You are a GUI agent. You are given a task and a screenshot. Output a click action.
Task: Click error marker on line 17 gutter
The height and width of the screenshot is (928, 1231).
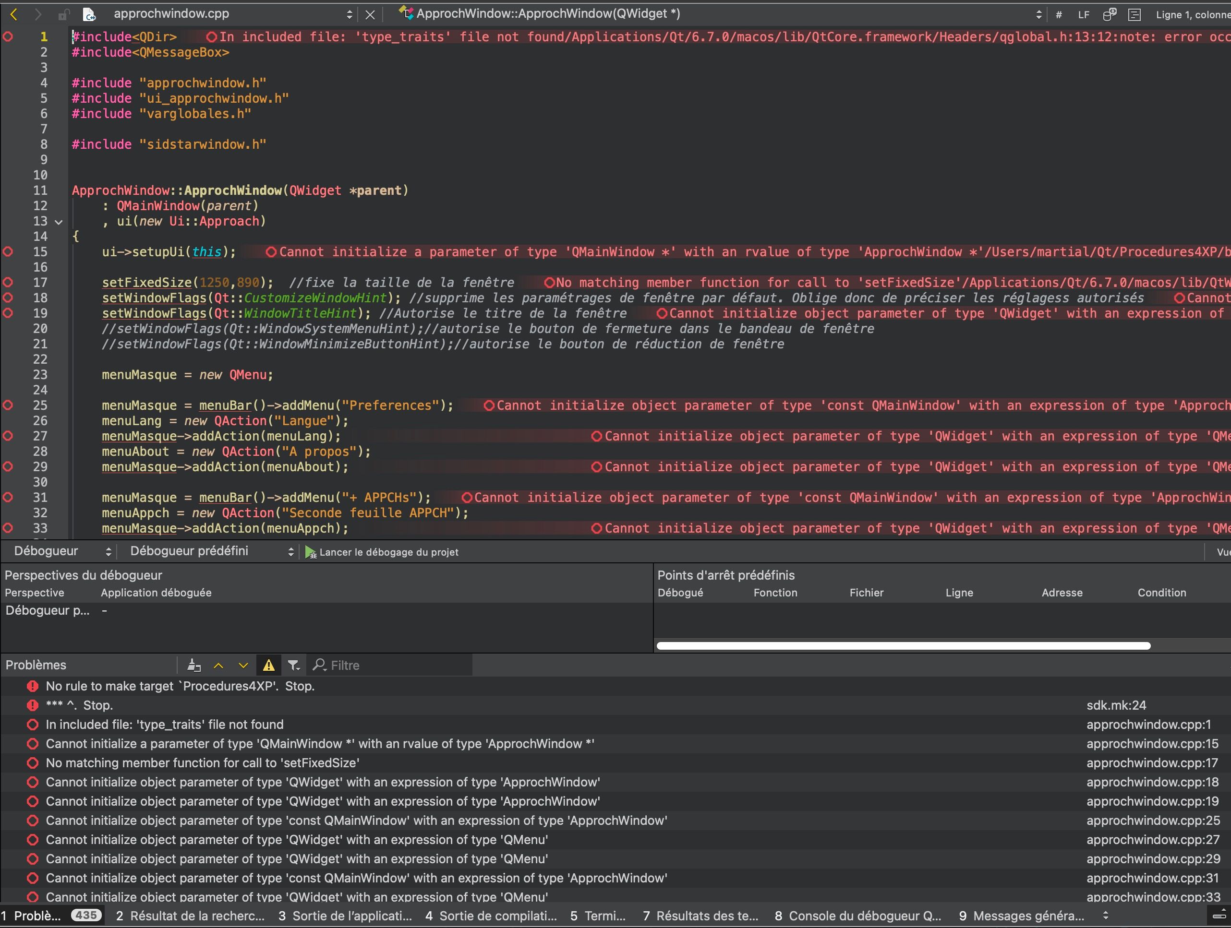coord(8,282)
